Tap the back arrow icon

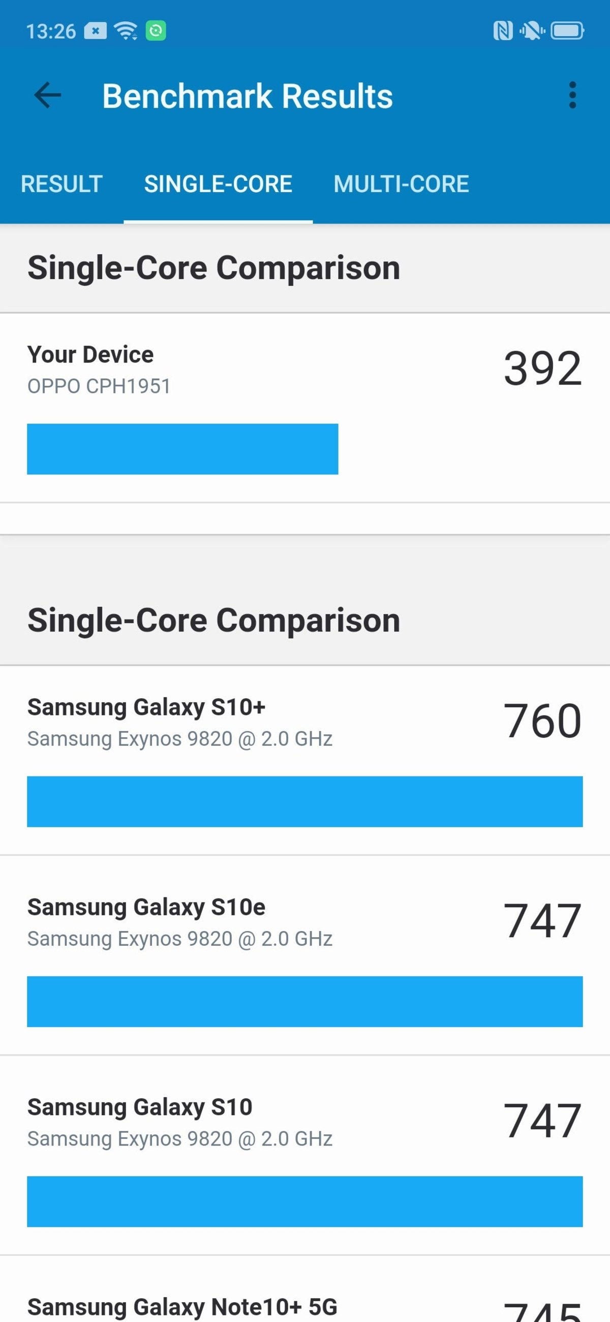tap(48, 96)
